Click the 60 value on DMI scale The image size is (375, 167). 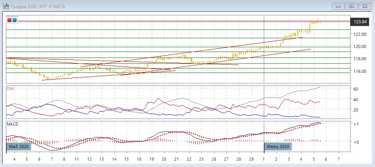pyautogui.click(x=355, y=89)
